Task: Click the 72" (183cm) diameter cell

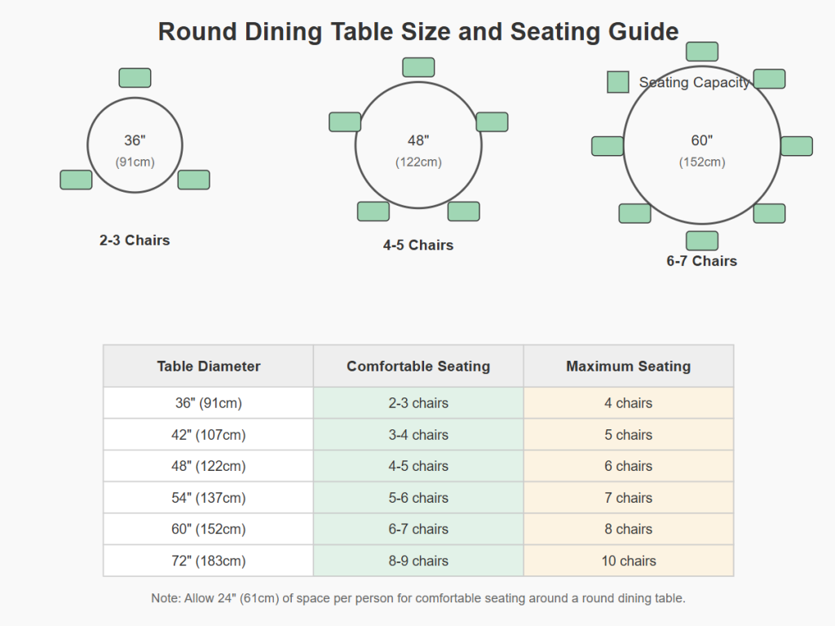Action: pyautogui.click(x=209, y=561)
